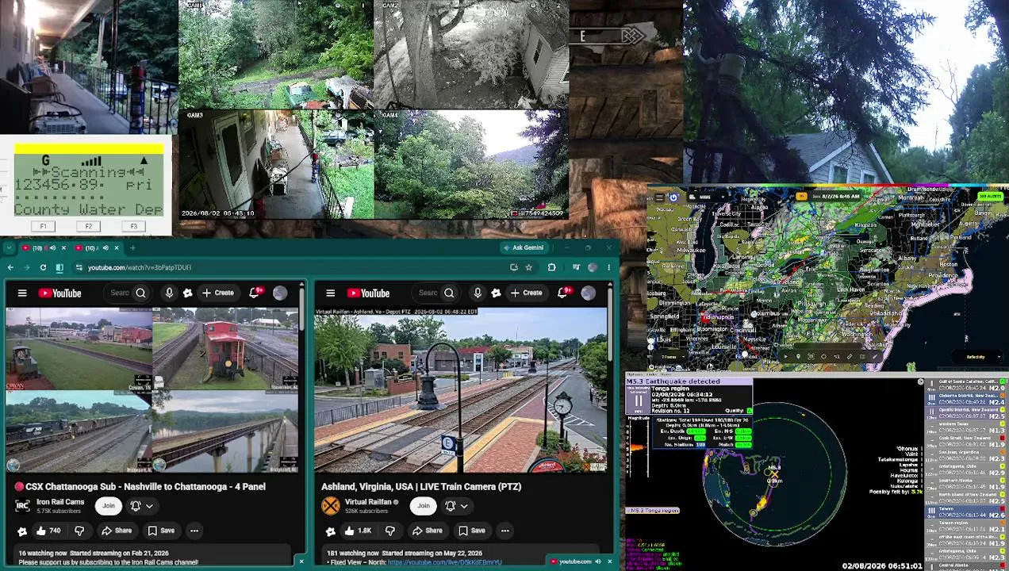This screenshot has height=571, width=1009.
Task: Click the M5.3 Tonga region label
Action: [x=653, y=511]
